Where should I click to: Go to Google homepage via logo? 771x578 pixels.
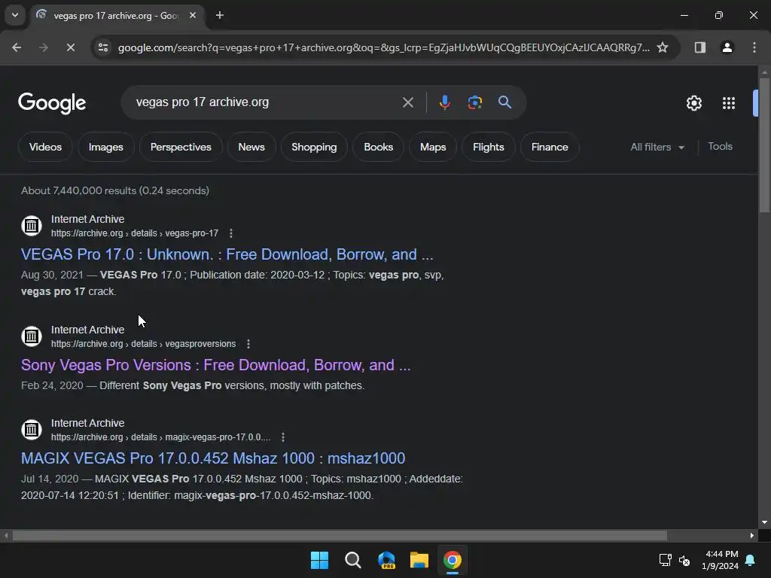point(52,103)
